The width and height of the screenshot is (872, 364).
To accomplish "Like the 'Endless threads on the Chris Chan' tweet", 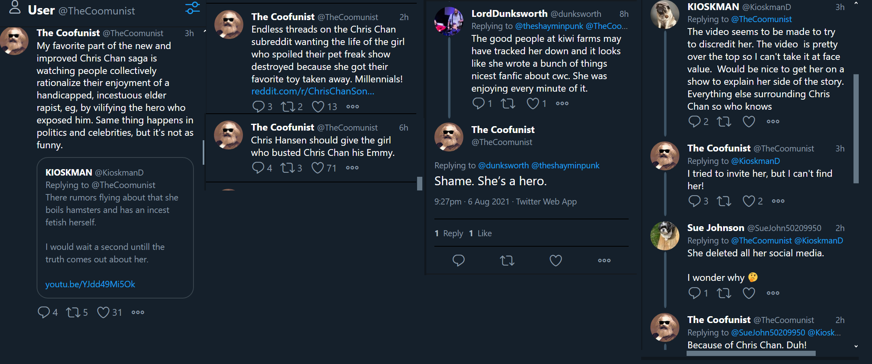I will (318, 106).
